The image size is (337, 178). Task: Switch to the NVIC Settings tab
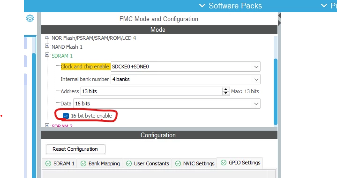[x=195, y=163]
